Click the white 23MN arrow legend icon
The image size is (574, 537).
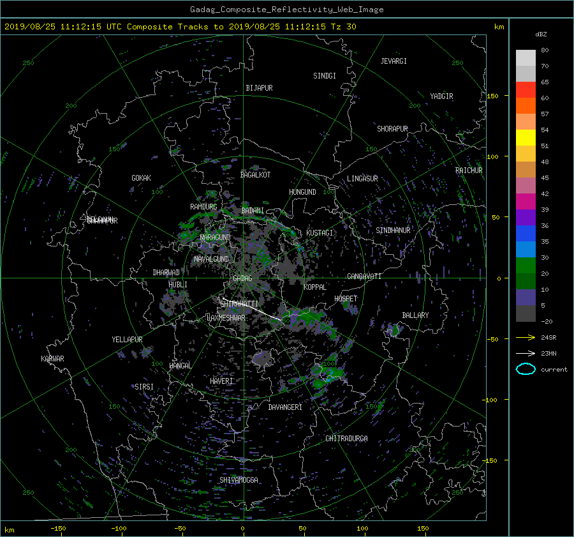pos(526,353)
